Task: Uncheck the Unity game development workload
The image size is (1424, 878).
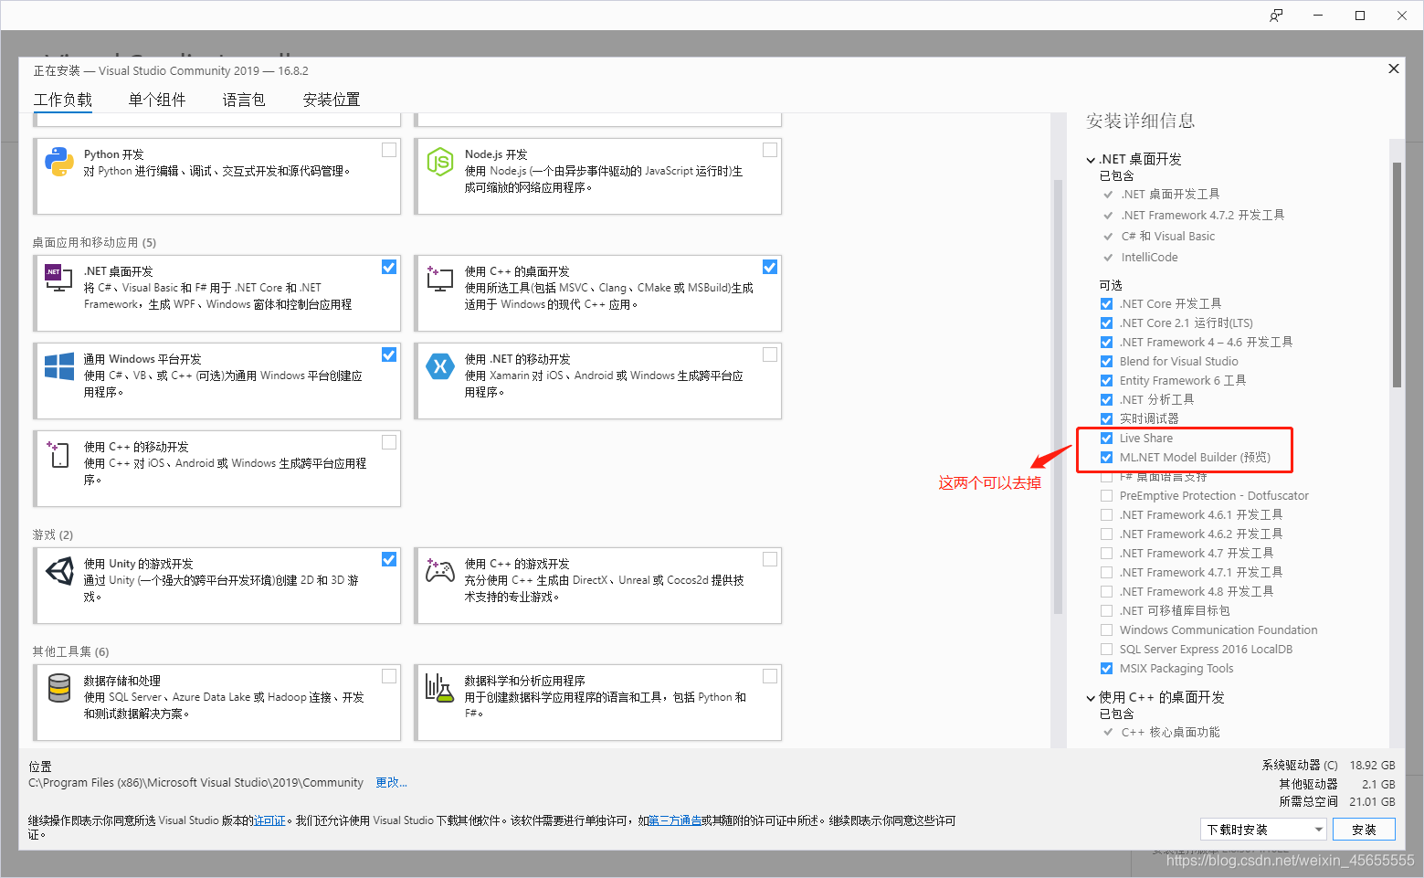Action: [389, 559]
